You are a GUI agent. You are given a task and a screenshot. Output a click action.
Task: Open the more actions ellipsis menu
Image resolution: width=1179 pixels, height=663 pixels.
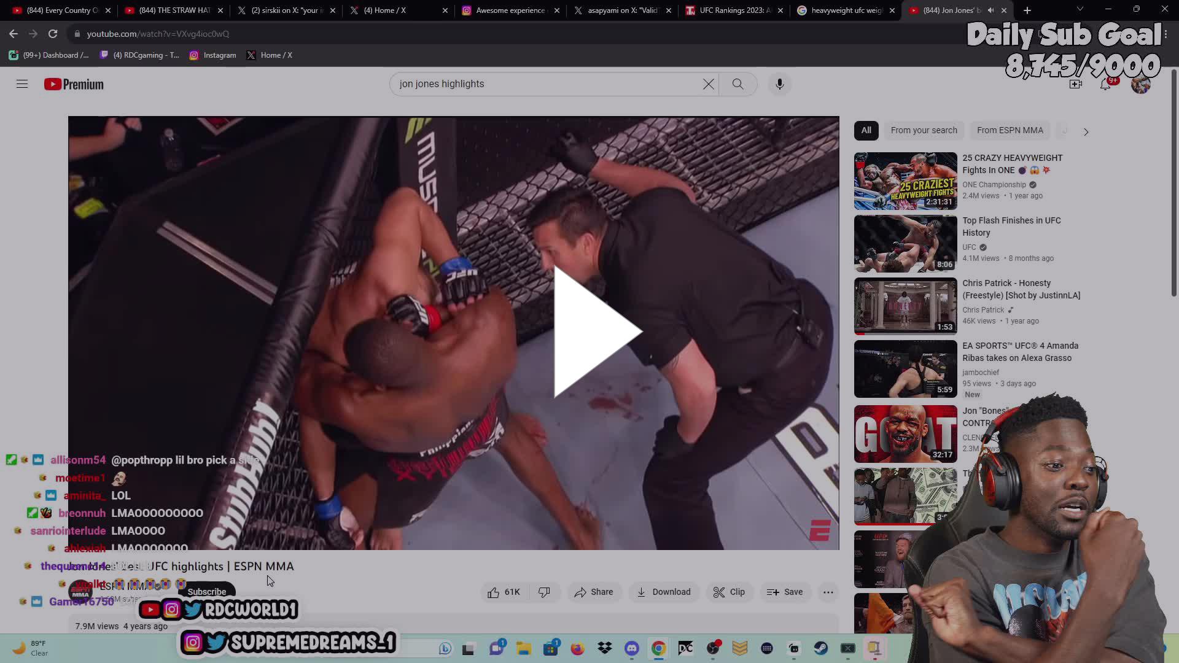828,592
